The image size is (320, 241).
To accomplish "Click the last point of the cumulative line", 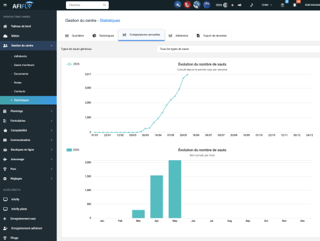I will [x=188, y=74].
